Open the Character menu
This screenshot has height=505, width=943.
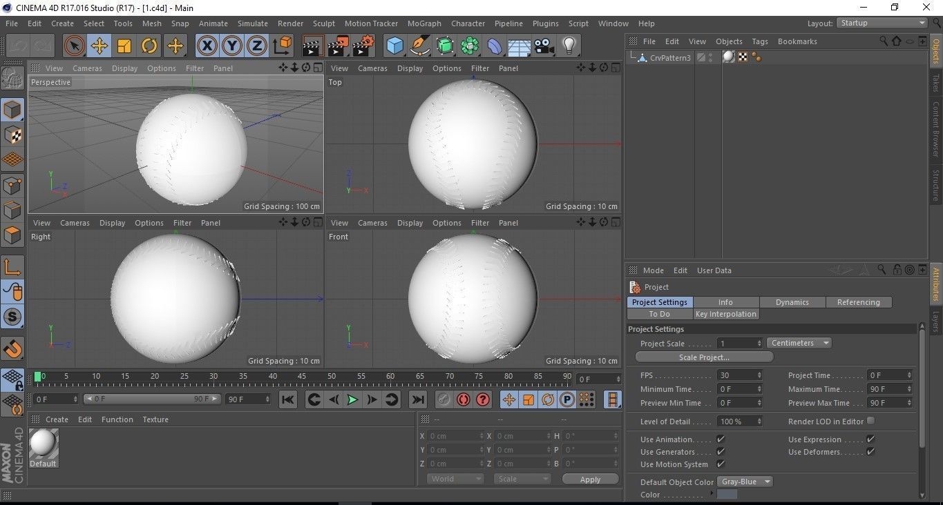468,23
